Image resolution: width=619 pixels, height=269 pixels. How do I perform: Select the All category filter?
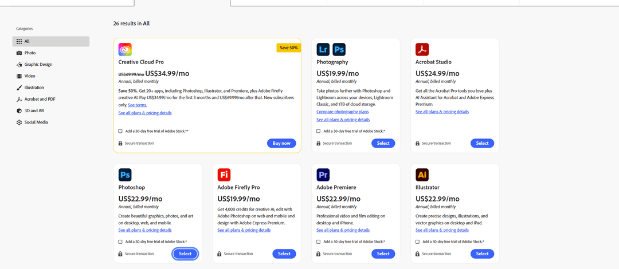(x=51, y=41)
